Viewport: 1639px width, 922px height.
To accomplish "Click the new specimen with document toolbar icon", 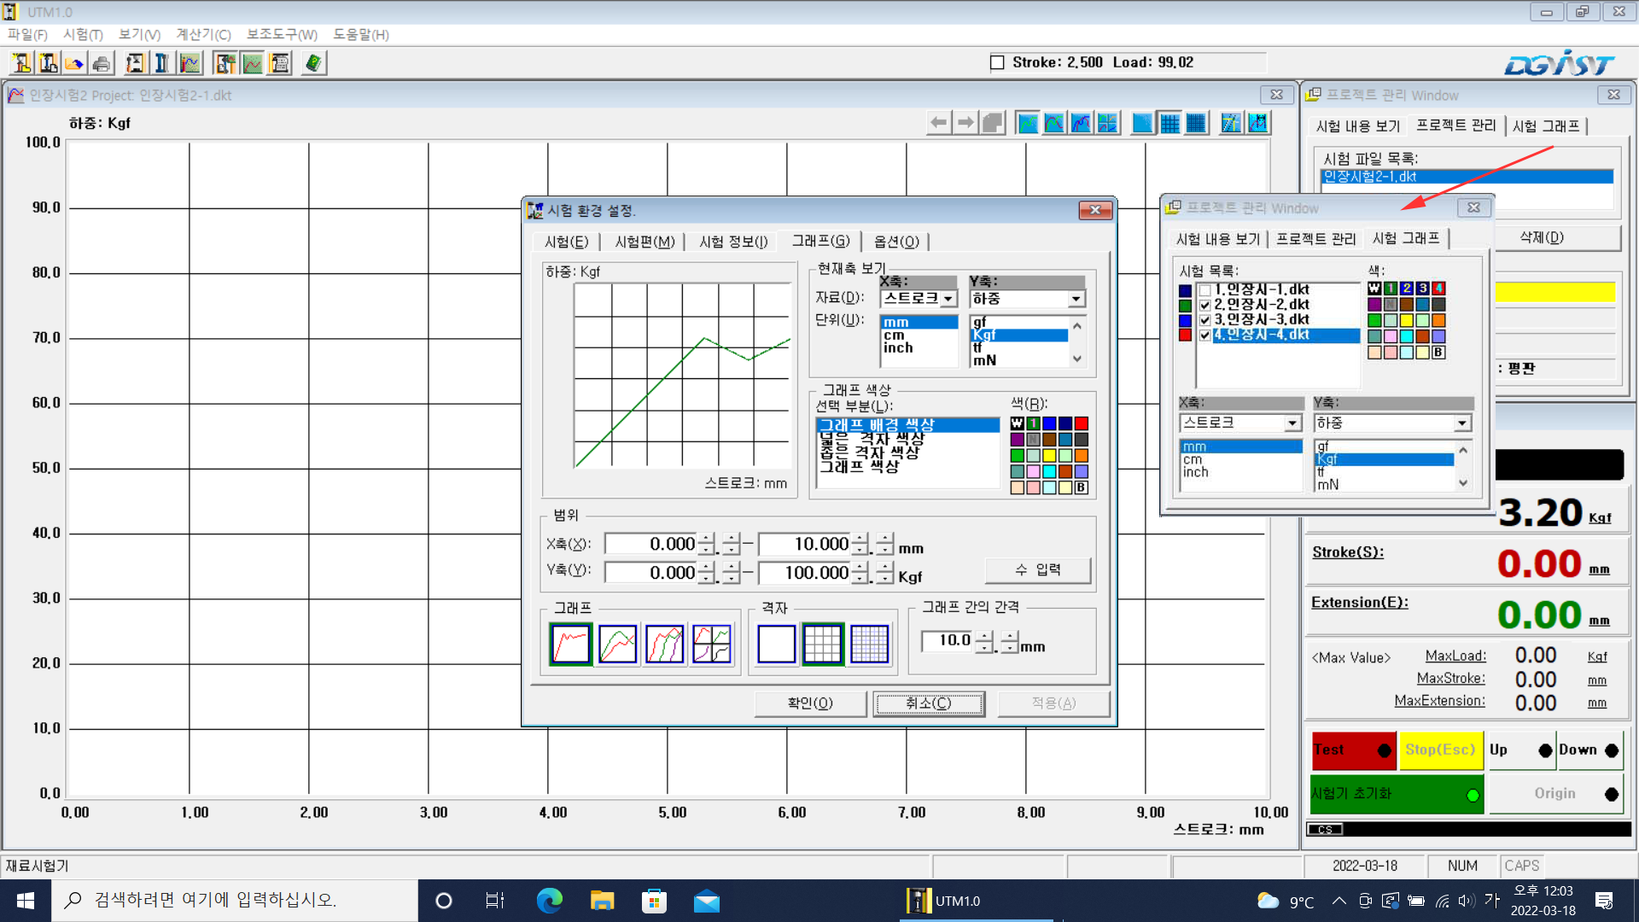I will tap(49, 62).
